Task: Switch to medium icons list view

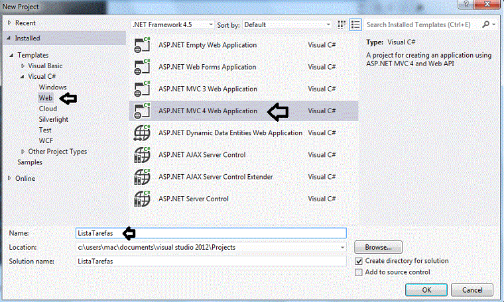Action: pos(355,25)
